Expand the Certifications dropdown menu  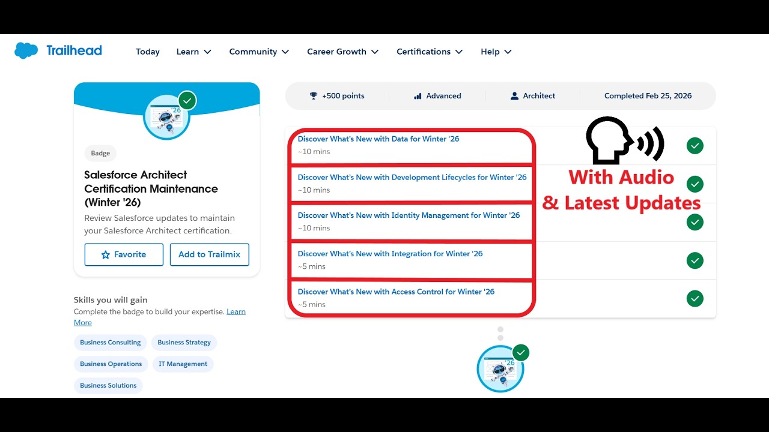(430, 52)
